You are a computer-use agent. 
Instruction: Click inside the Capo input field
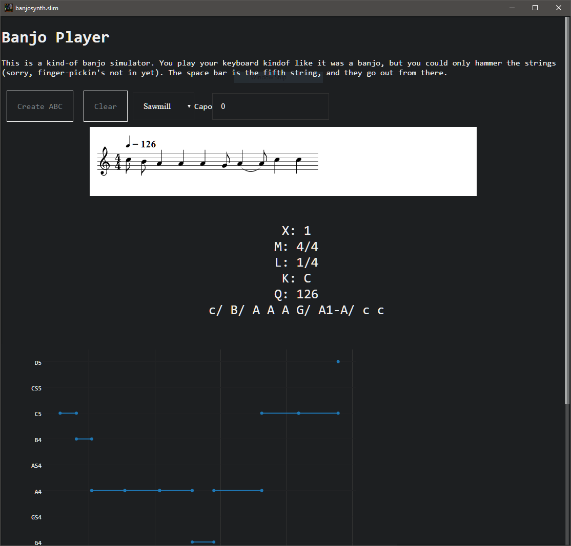[x=270, y=106]
